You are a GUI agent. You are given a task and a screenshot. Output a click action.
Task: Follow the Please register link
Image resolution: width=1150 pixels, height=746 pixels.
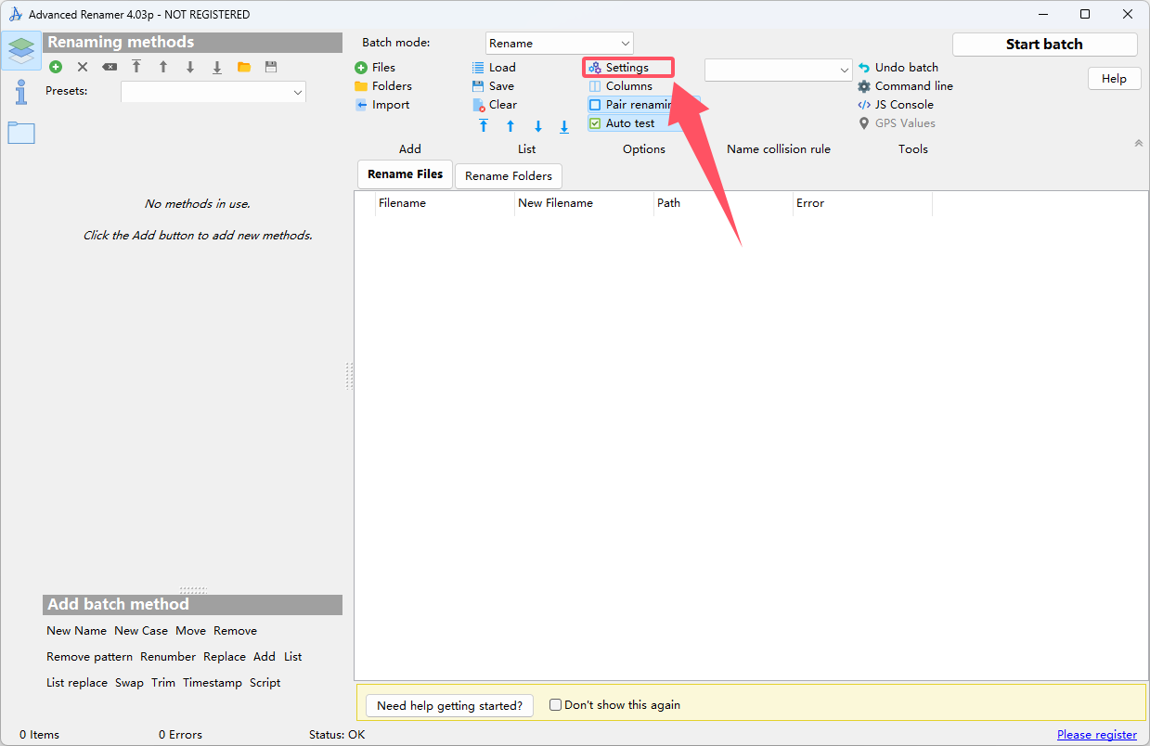click(x=1097, y=735)
